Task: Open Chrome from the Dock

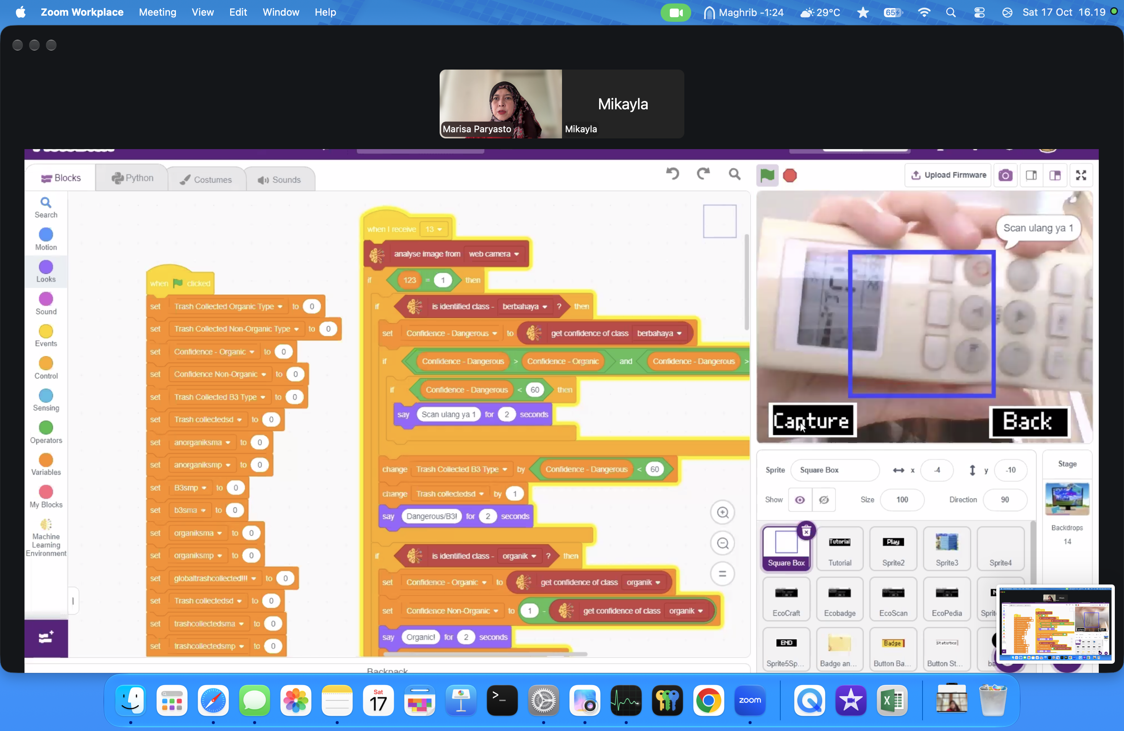Action: pyautogui.click(x=708, y=701)
